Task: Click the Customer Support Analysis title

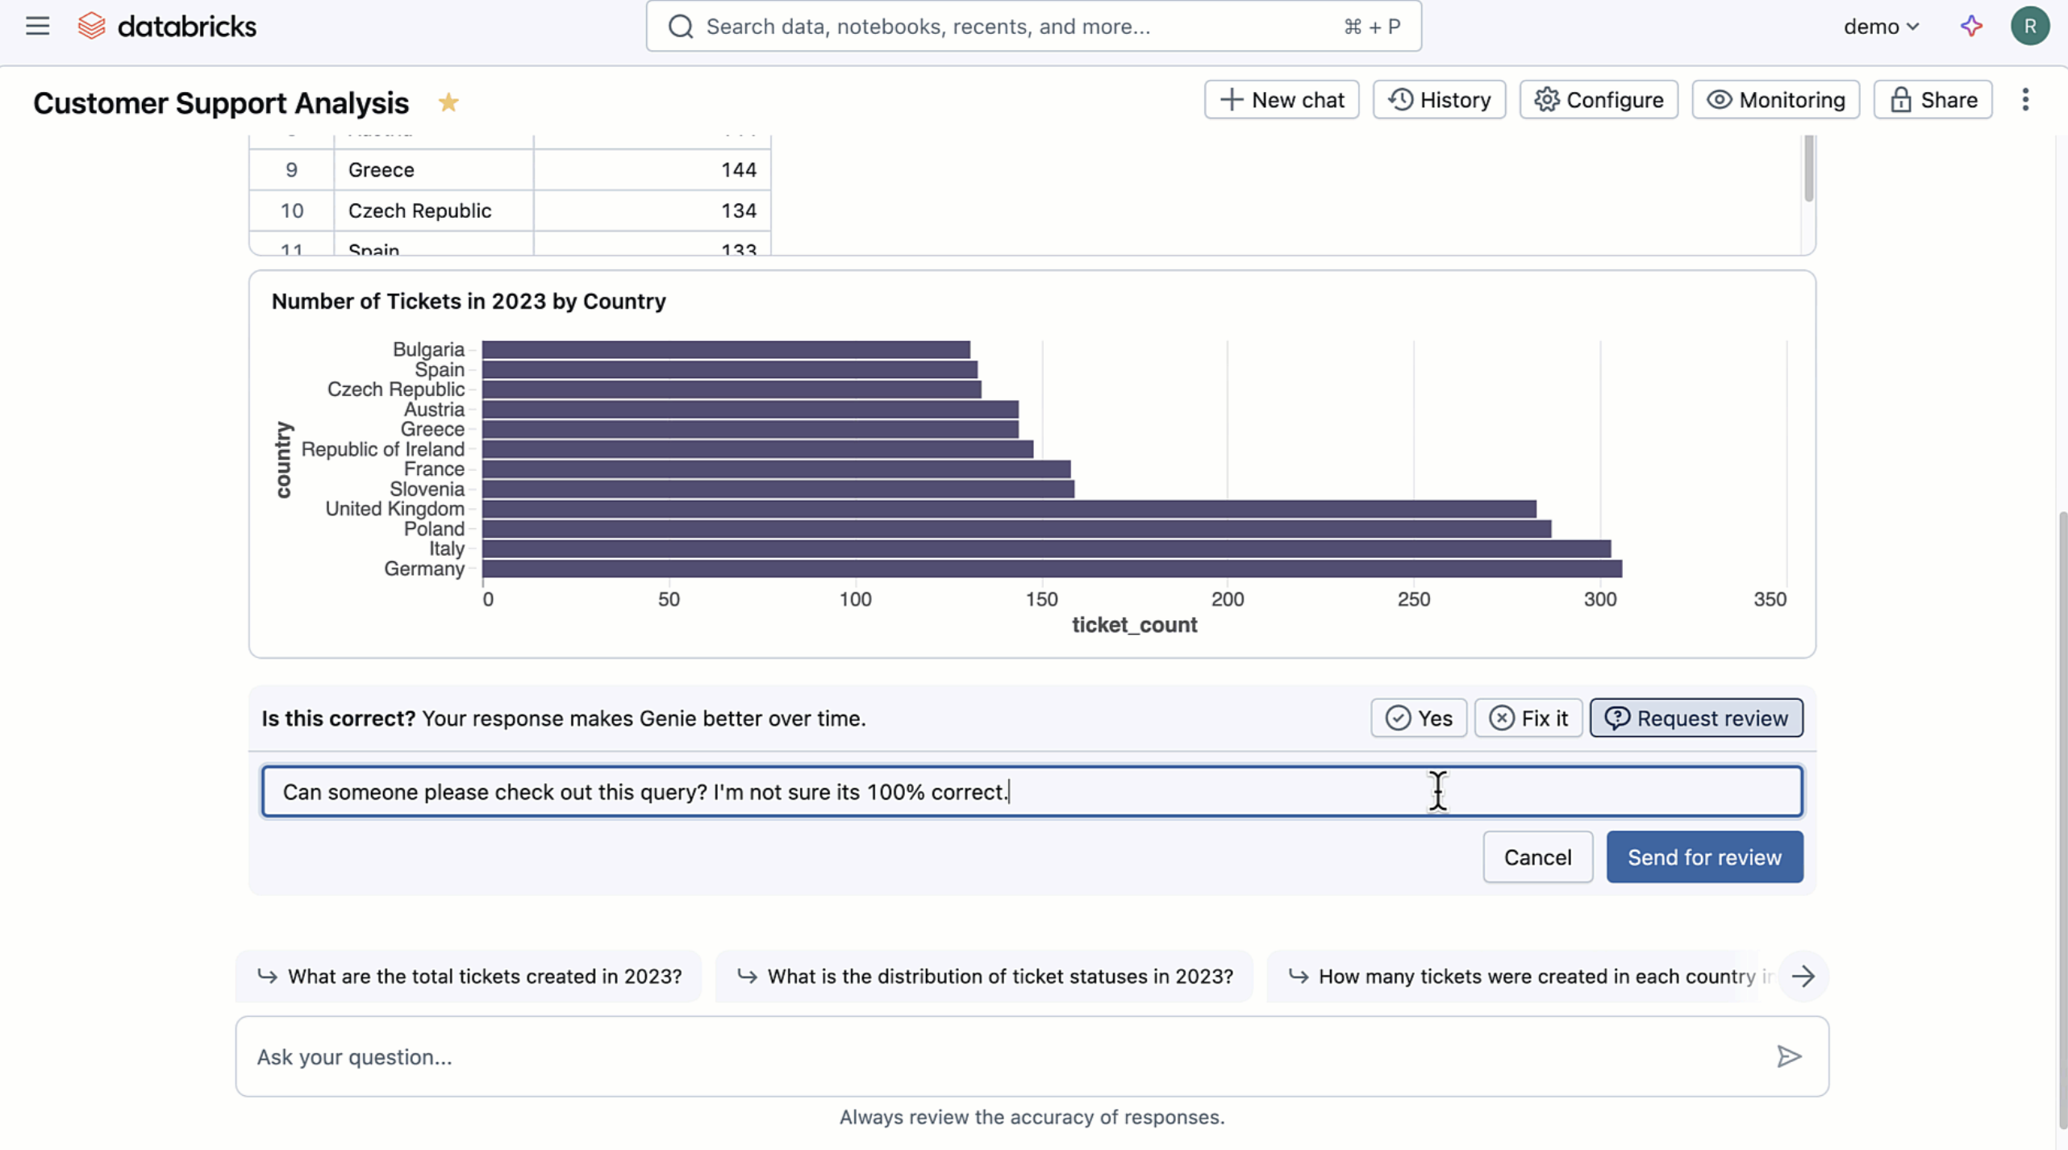Action: (x=221, y=103)
